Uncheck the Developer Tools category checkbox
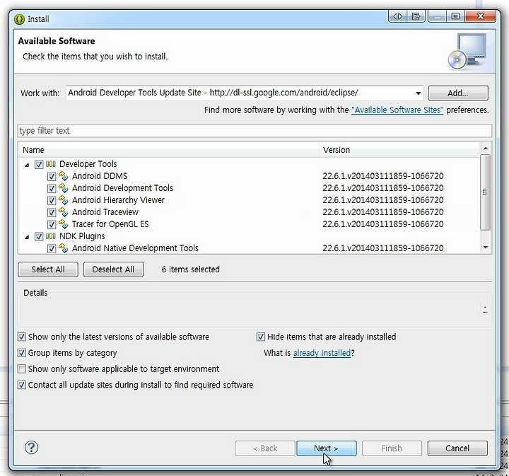 tap(39, 164)
